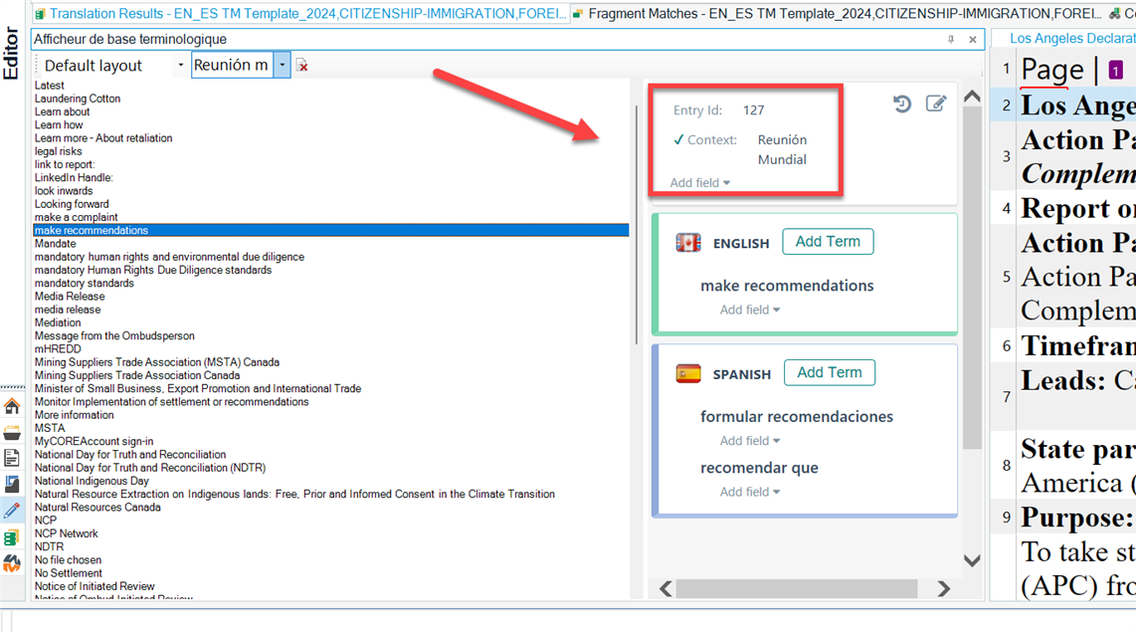The width and height of the screenshot is (1136, 632).
Task: Select 'NCP Network' term
Action: (x=66, y=533)
